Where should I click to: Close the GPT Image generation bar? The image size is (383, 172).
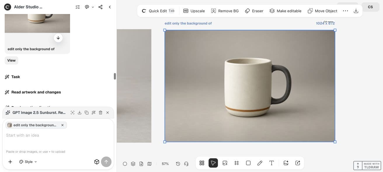(107, 112)
